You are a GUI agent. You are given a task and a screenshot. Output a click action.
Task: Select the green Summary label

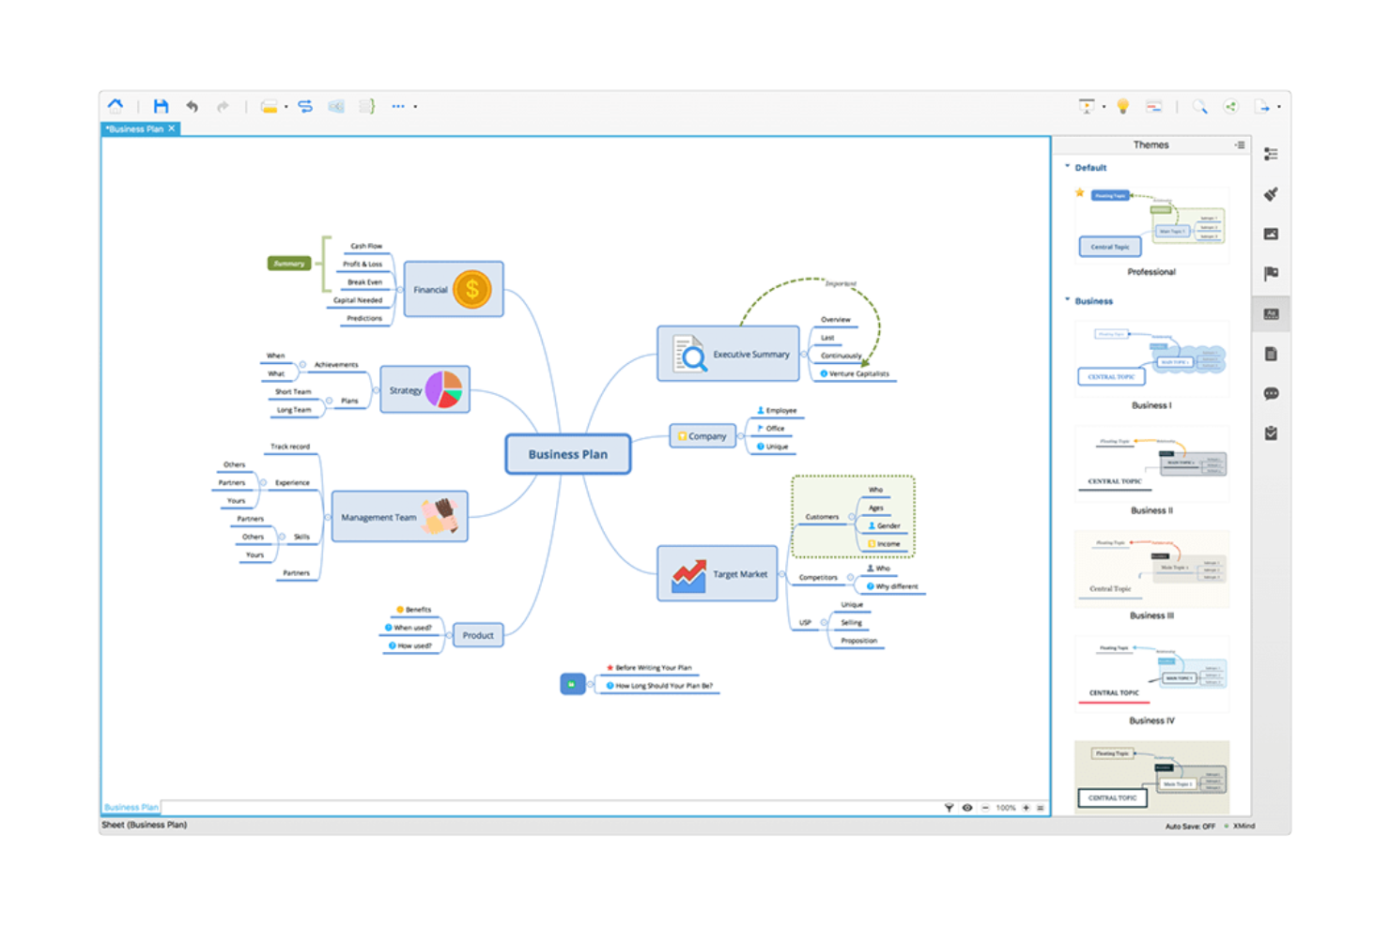coord(289,264)
